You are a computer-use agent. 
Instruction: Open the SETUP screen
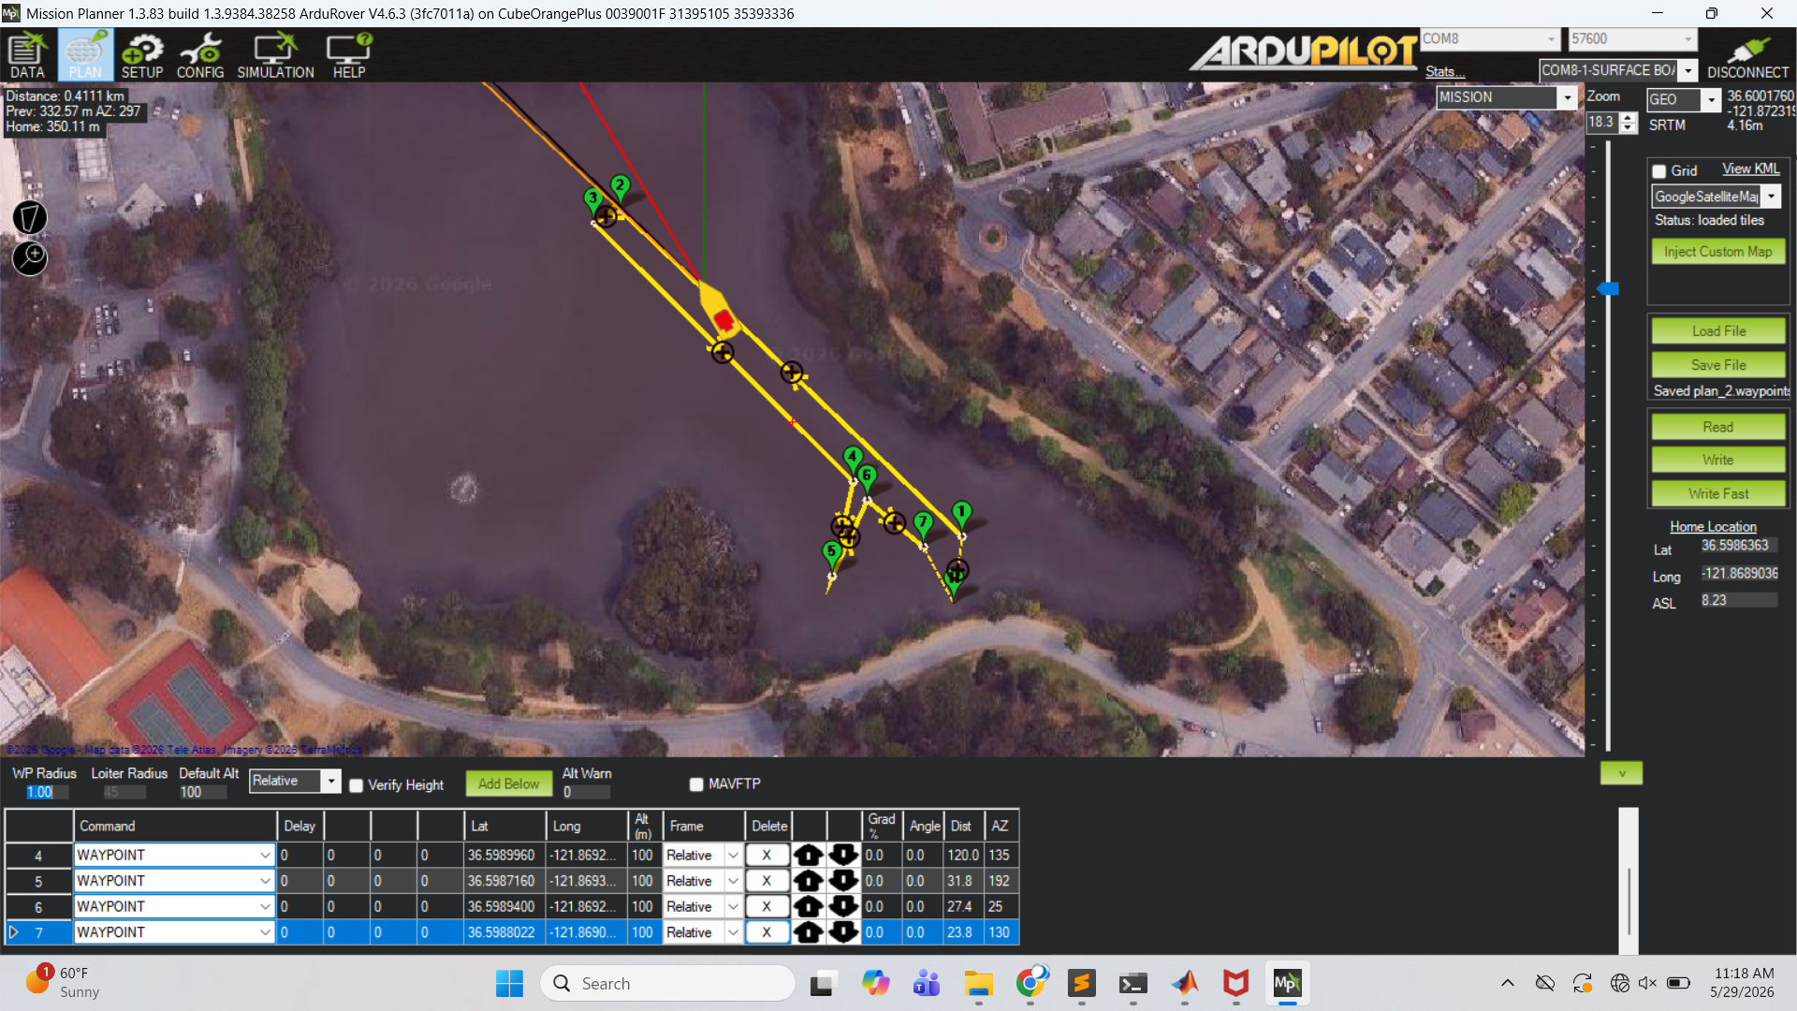tap(142, 55)
